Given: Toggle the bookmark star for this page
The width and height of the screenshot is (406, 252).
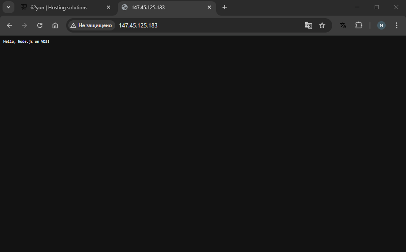Looking at the screenshot, I should click(322, 25).
